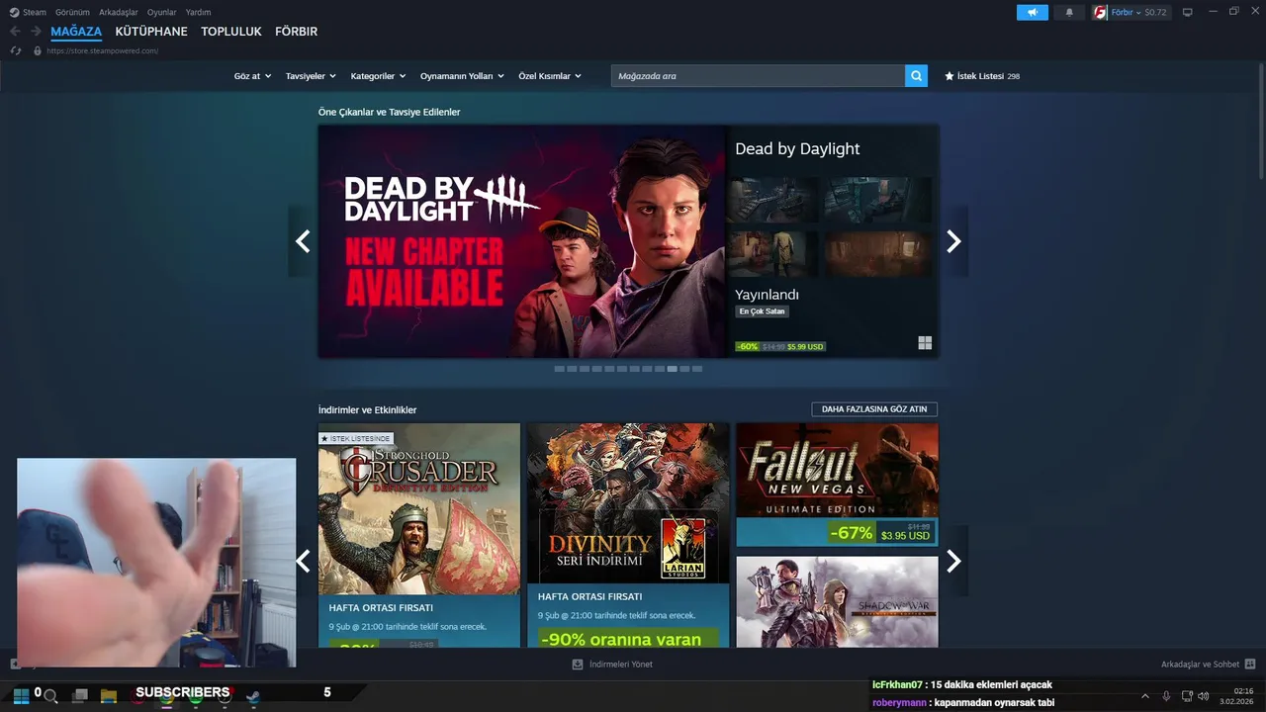Select the first carousel page dot
This screenshot has width=1266, height=712.
[x=559, y=369]
